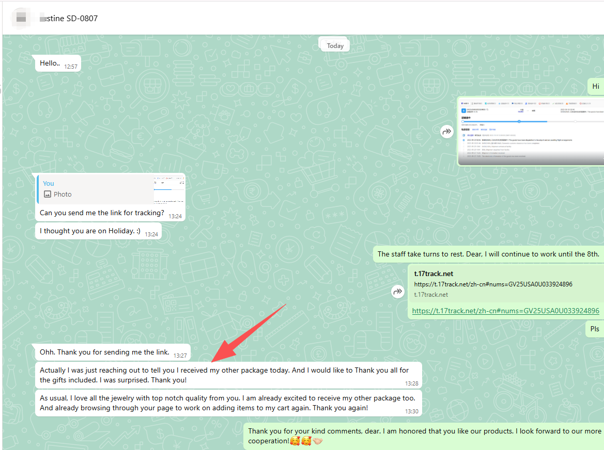Screen dimensions: 604x450
Task: Click 'I thought you are on Holiday. :)' message
Action: tap(98, 231)
